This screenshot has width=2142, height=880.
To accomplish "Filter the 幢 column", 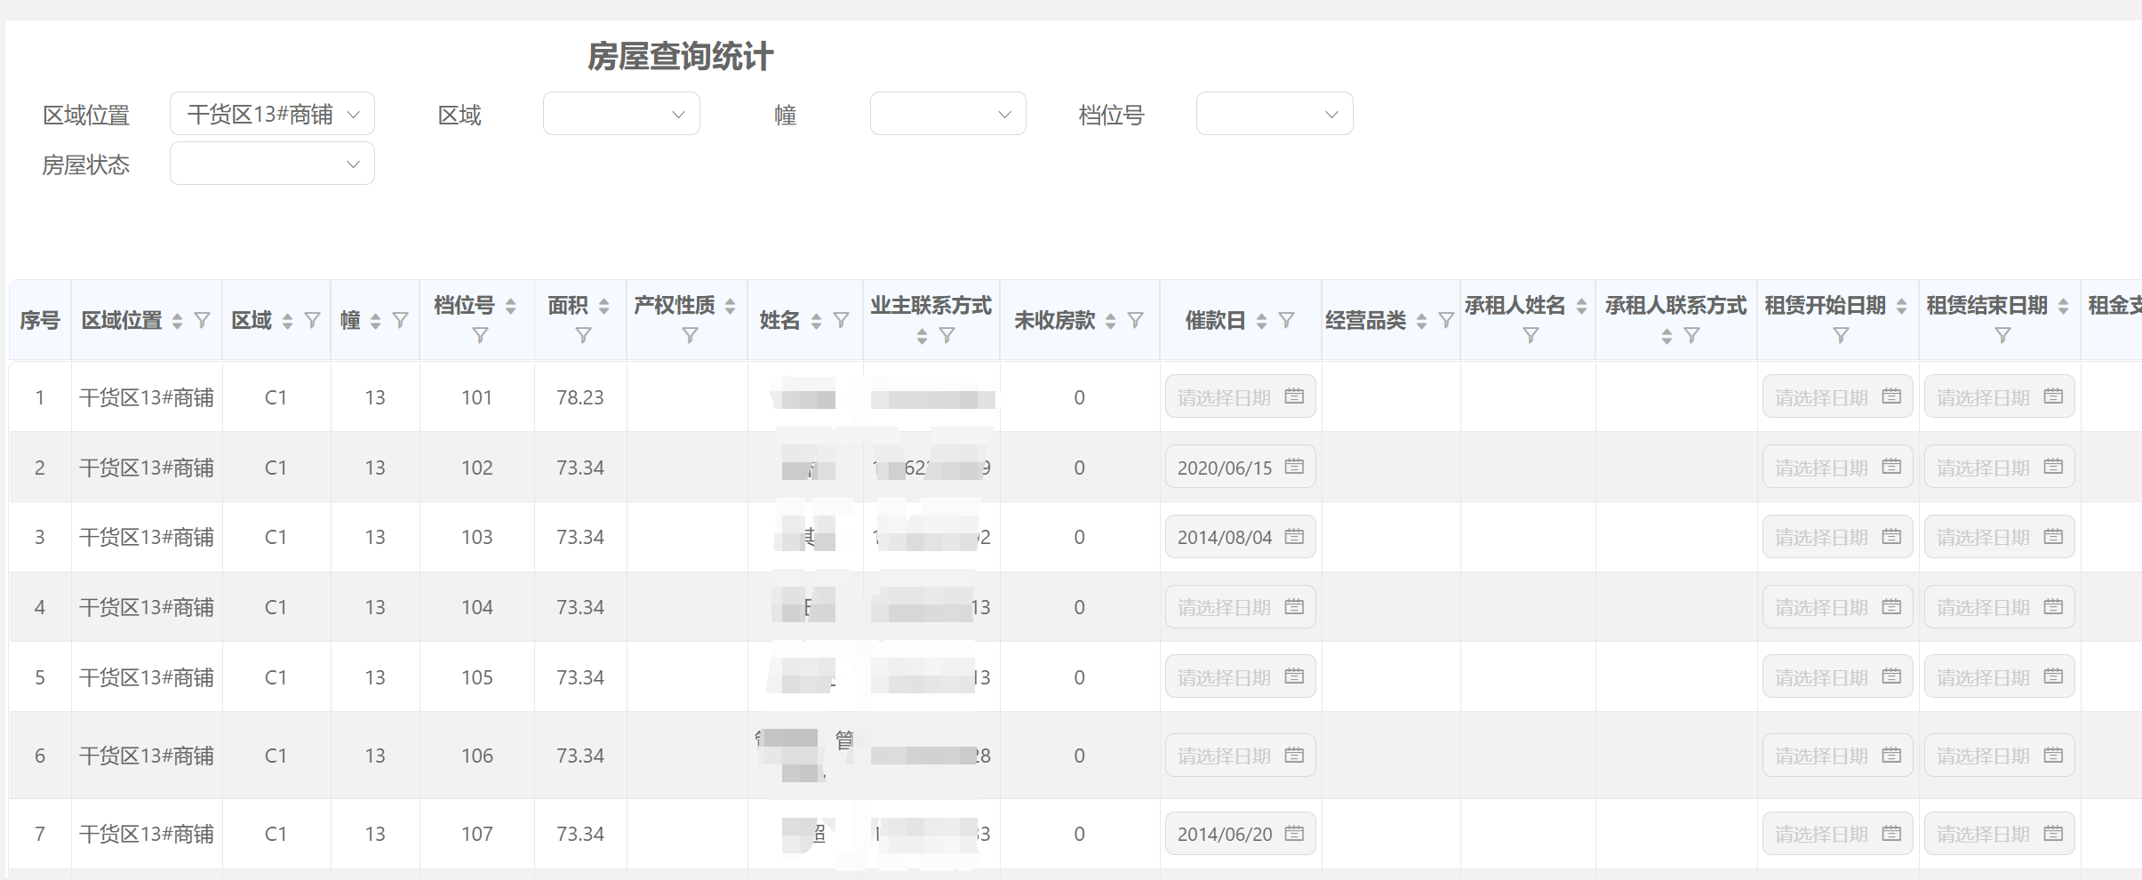I will [x=400, y=320].
